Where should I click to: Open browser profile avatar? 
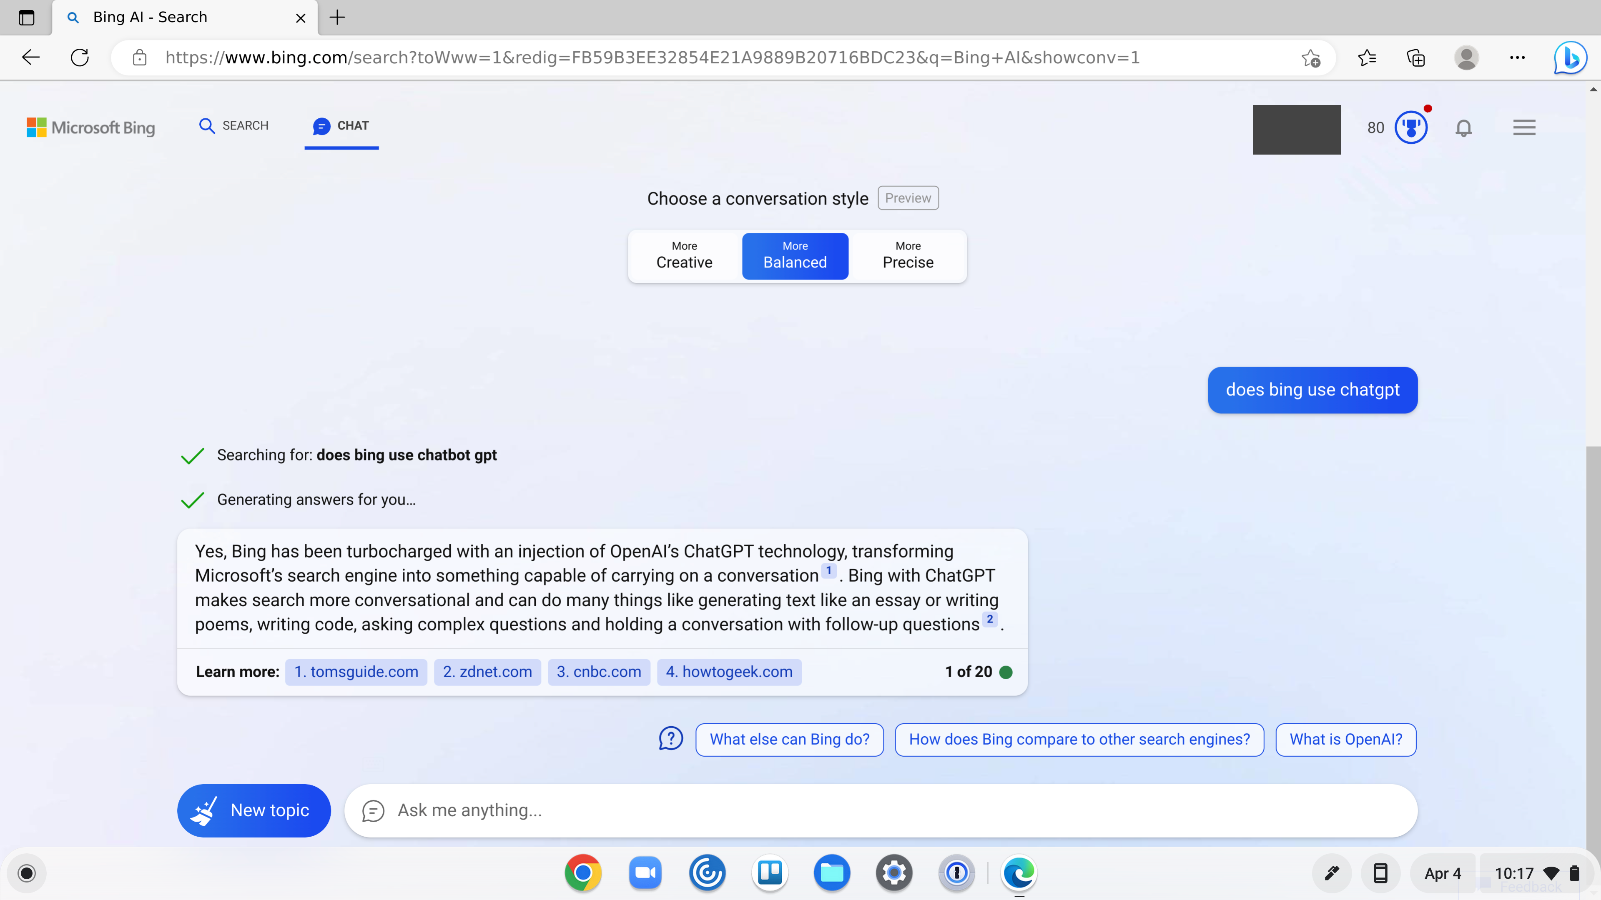click(1466, 58)
